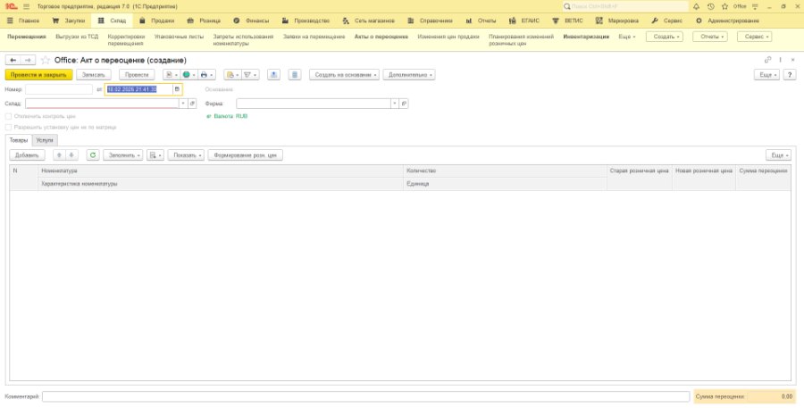The width and height of the screenshot is (804, 408).
Task: Open the Фирма selection form icon
Action: [x=404, y=104]
